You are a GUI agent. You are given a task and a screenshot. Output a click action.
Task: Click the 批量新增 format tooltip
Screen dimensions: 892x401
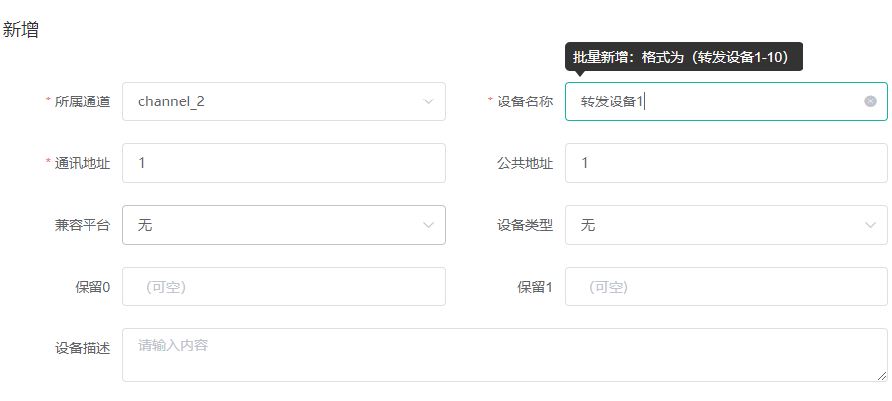[x=684, y=57]
